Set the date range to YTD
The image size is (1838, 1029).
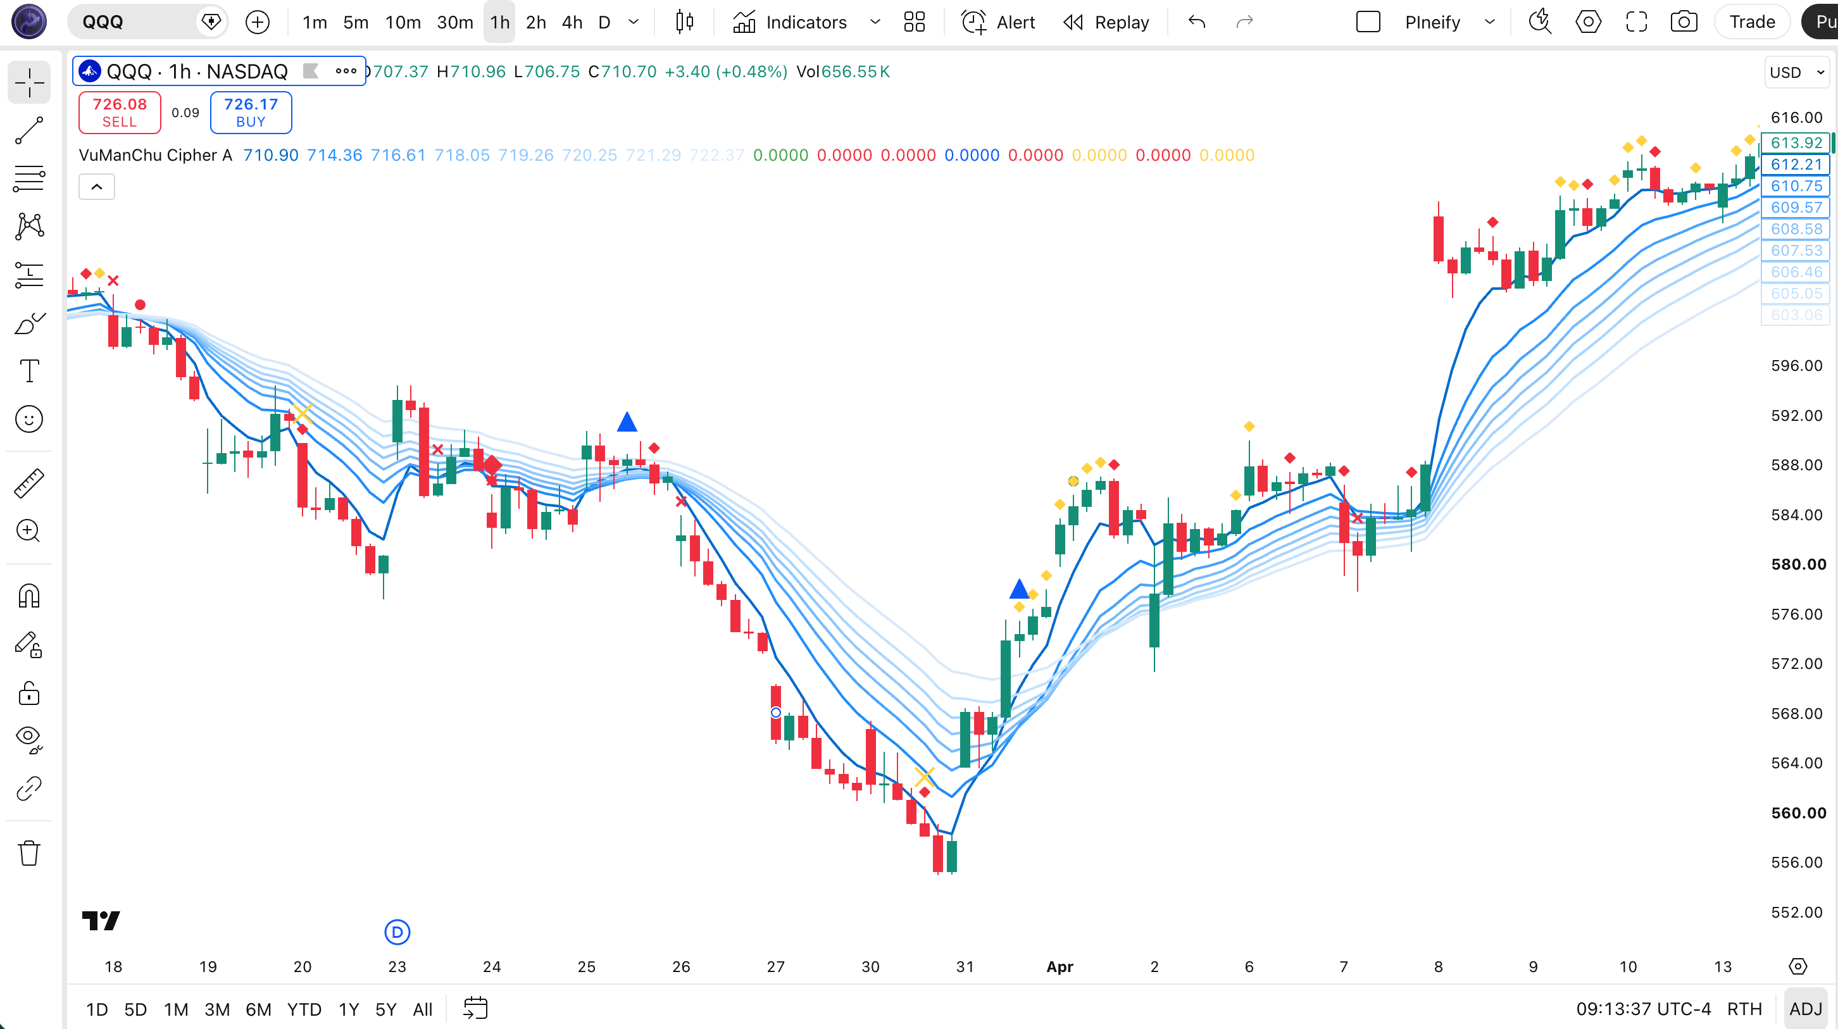[x=304, y=1009]
